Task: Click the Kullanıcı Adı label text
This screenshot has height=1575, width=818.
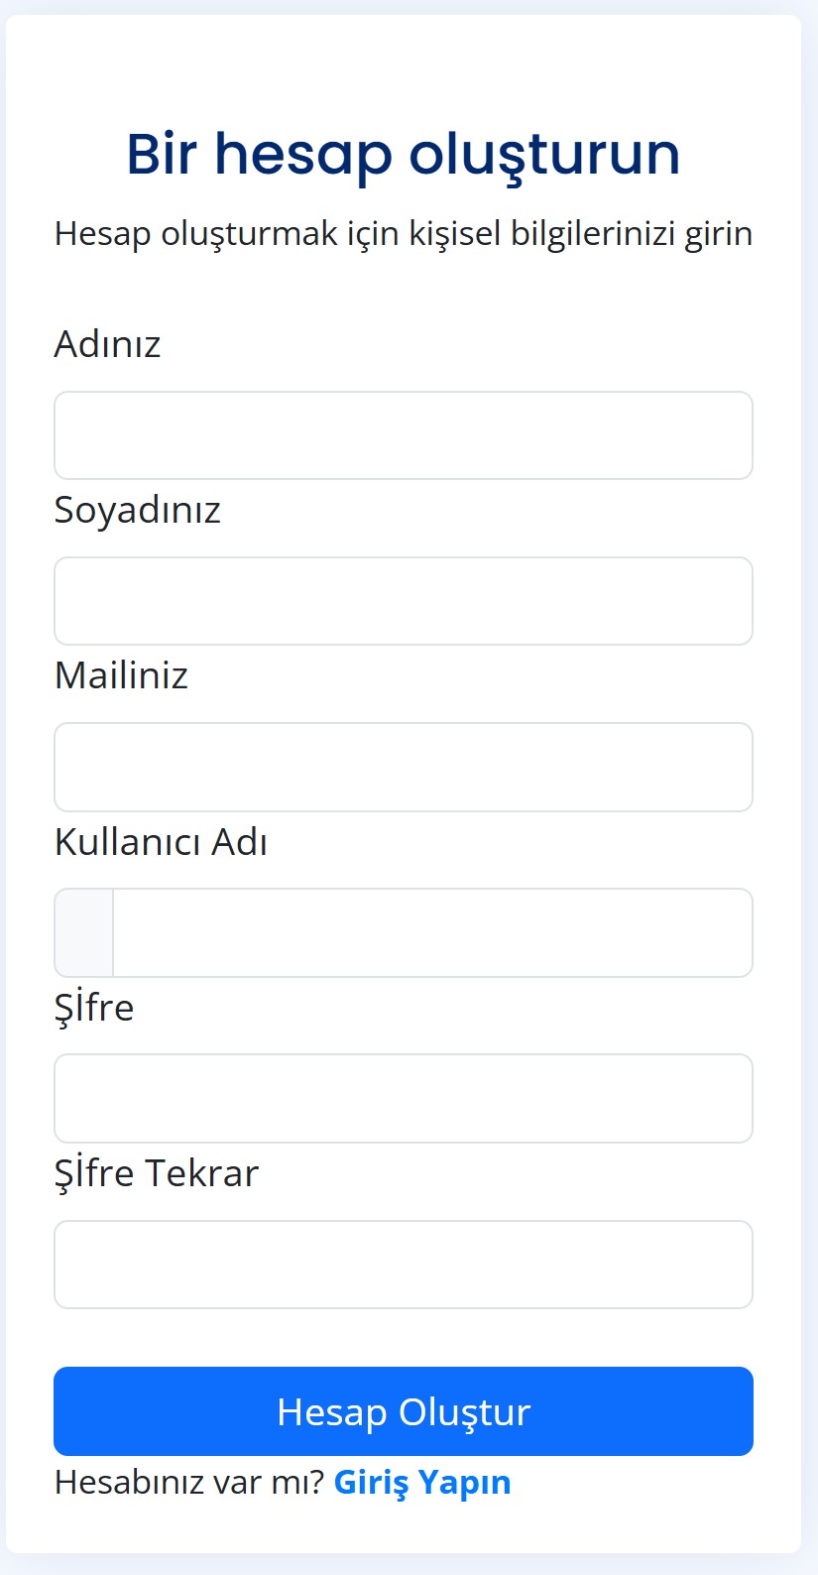Action: tap(161, 842)
